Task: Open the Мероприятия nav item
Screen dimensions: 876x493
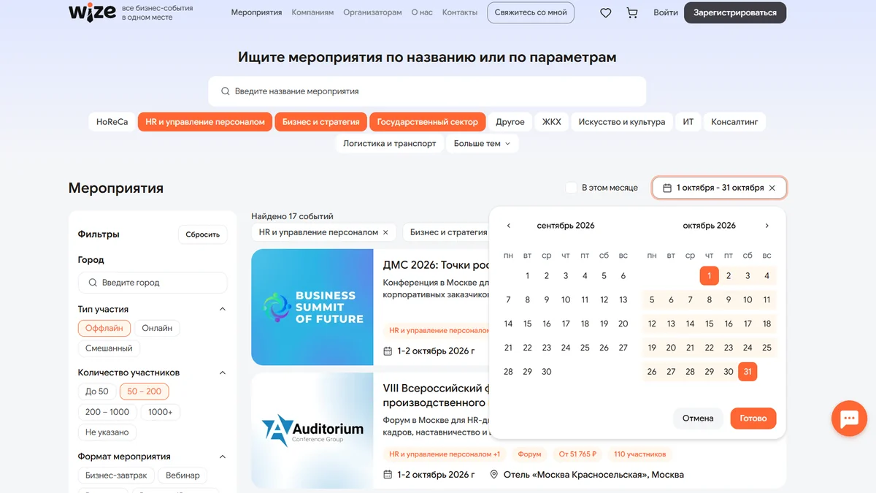Action: click(x=256, y=12)
